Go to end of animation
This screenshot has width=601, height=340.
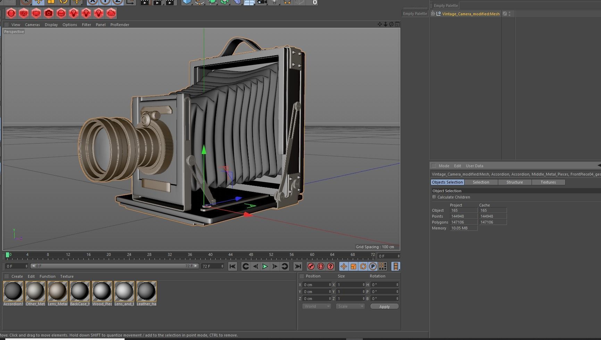click(x=298, y=266)
